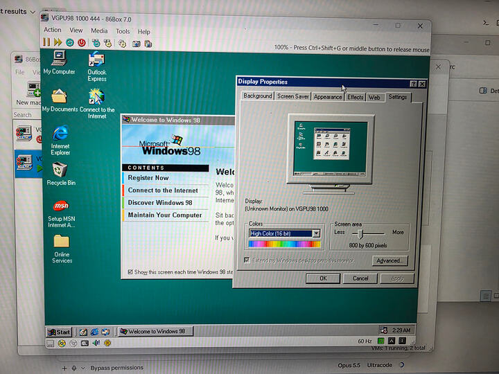Open the Recycle Bin desktop icon
This screenshot has width=499, height=374.
click(x=60, y=174)
